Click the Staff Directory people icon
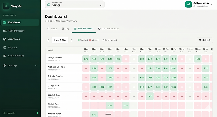217x117 pixels. point(5,31)
